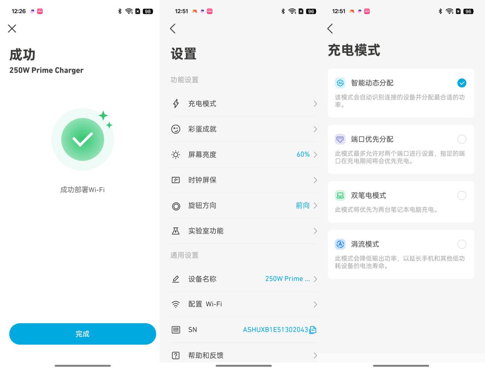Expand 配置 Wi-Fi via its chevron
Screen dimensions: 485x370
[x=315, y=304]
